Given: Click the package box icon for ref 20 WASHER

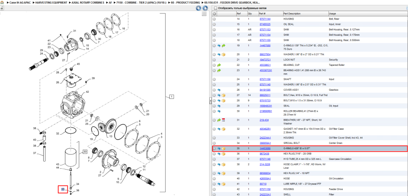Looking at the screenshot, I should pyautogui.click(x=223, y=54).
